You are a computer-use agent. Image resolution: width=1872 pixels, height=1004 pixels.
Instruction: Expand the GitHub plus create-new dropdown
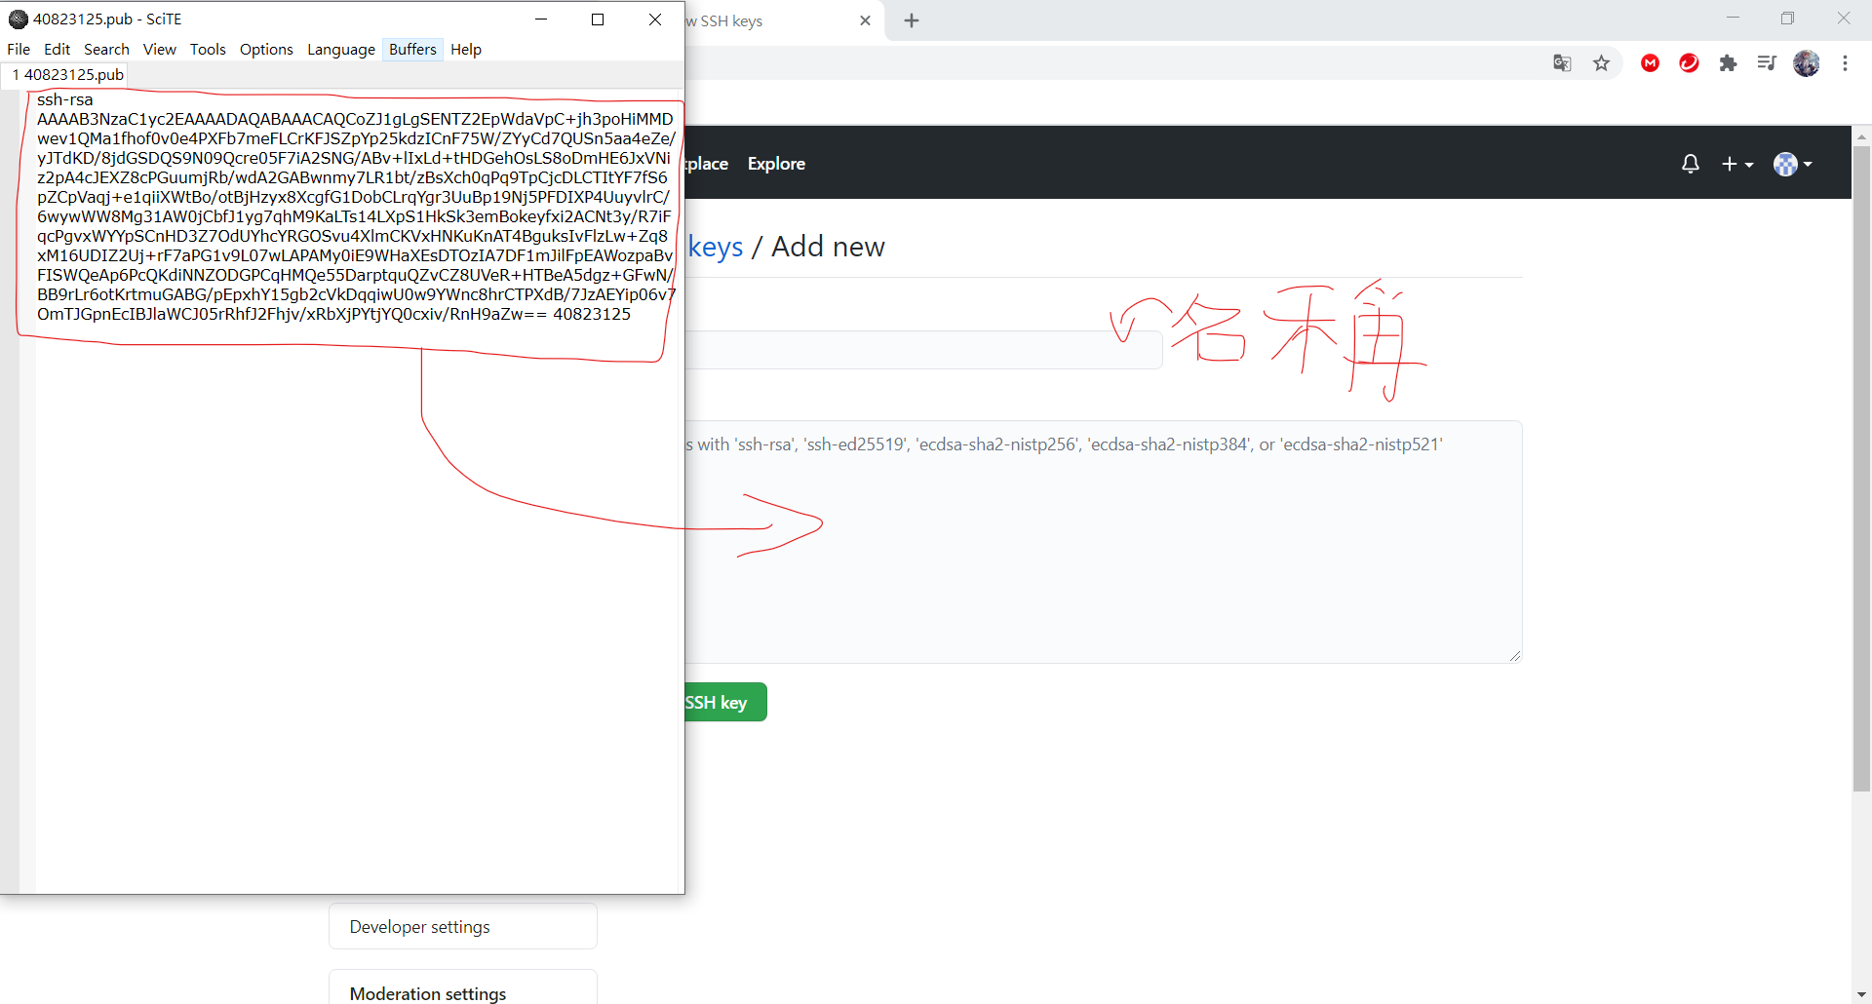pyautogui.click(x=1737, y=164)
